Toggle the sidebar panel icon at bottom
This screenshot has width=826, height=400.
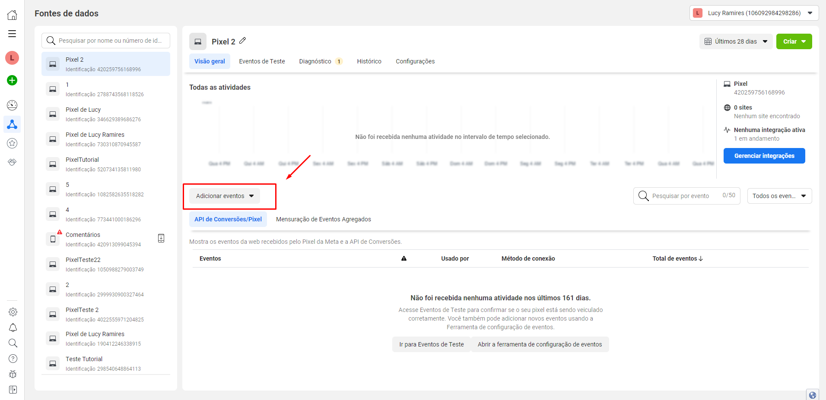(13, 390)
